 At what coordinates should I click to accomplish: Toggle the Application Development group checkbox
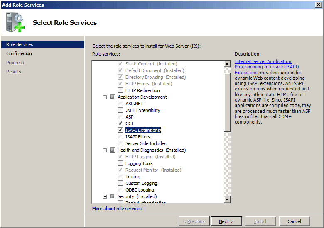(x=112, y=97)
